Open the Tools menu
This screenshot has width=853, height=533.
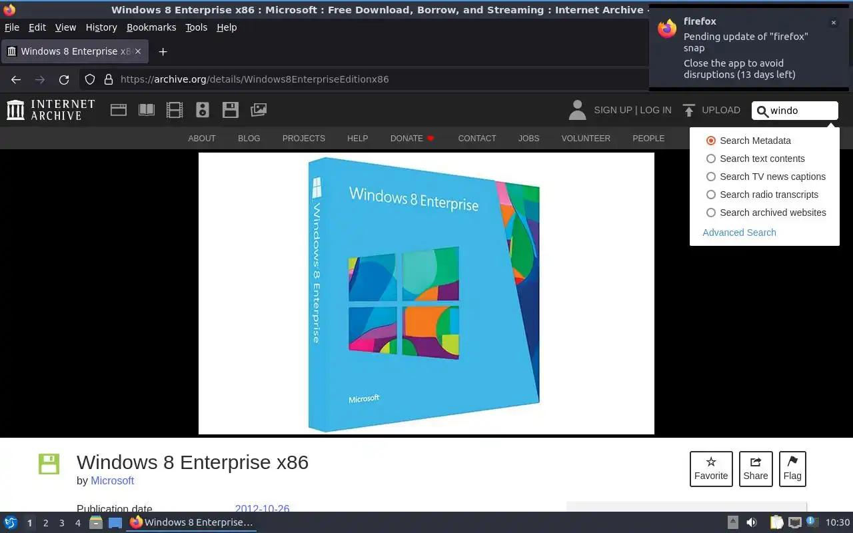(x=197, y=27)
